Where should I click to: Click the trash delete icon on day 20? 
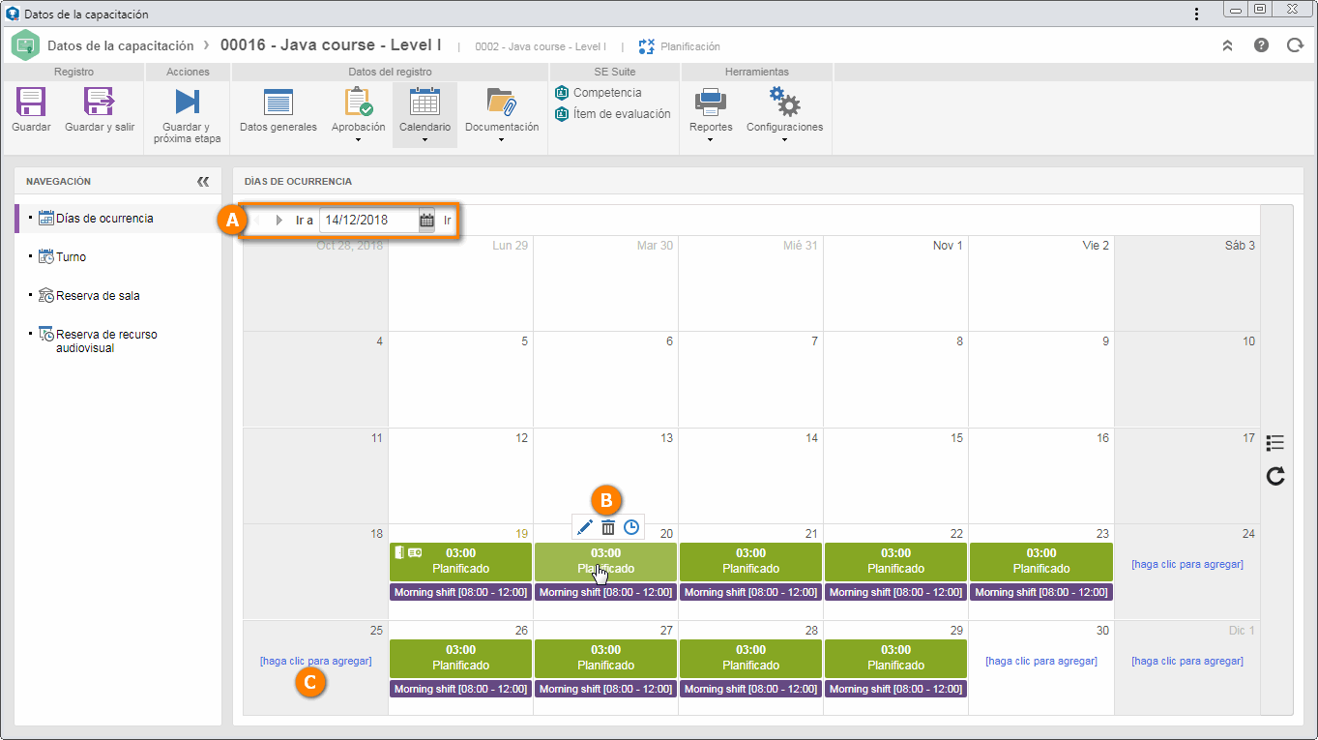tap(608, 527)
